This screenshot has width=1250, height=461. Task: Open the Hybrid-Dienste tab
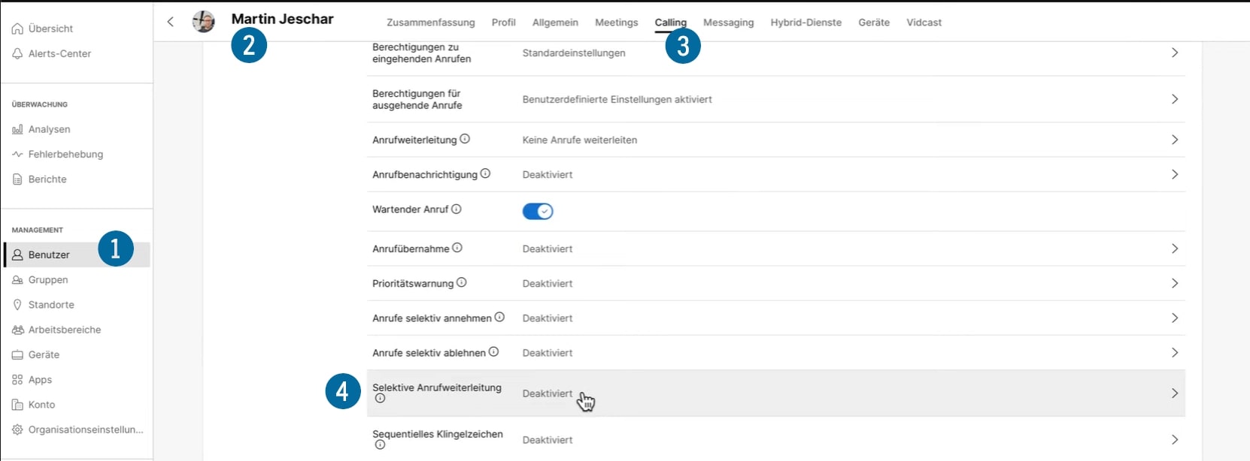pyautogui.click(x=806, y=23)
